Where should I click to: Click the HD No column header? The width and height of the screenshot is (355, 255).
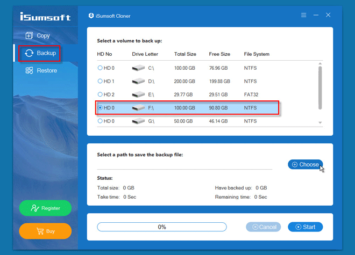point(104,54)
